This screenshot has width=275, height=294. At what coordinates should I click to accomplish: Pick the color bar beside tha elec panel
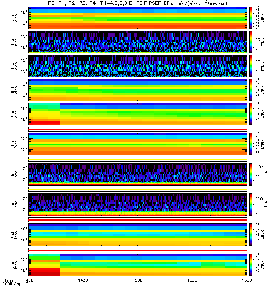[250, 18]
